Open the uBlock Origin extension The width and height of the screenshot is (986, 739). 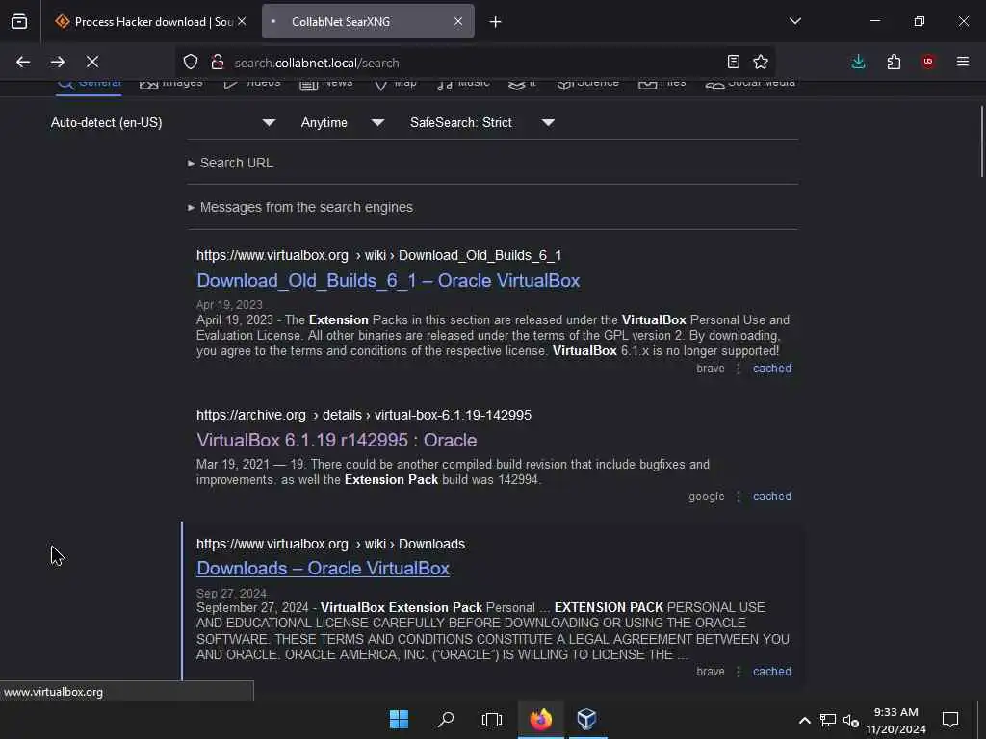(928, 62)
